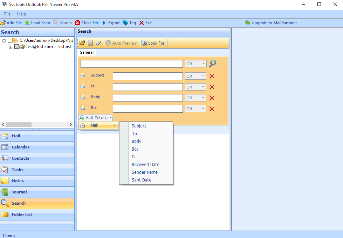Click the Bcc criteria input field

click(148, 109)
